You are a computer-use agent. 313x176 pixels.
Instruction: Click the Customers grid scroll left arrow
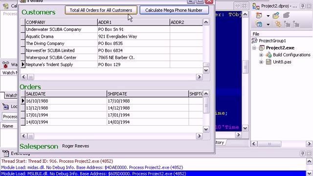pos(24,77)
